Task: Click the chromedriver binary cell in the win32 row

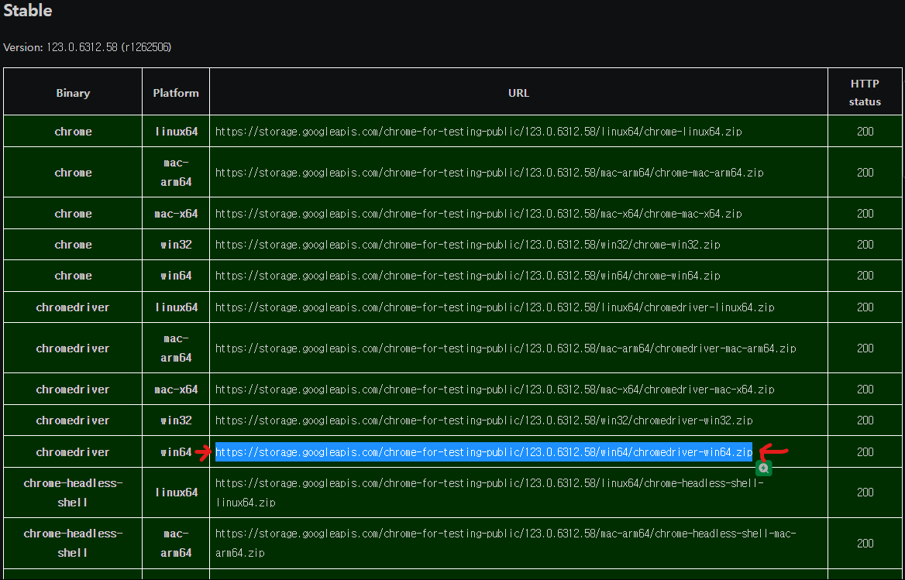Action: tap(73, 420)
